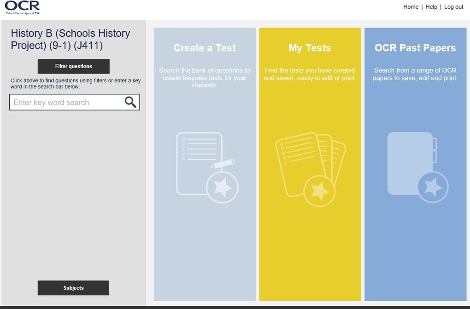Click the search magnifying glass icon

coord(130,102)
